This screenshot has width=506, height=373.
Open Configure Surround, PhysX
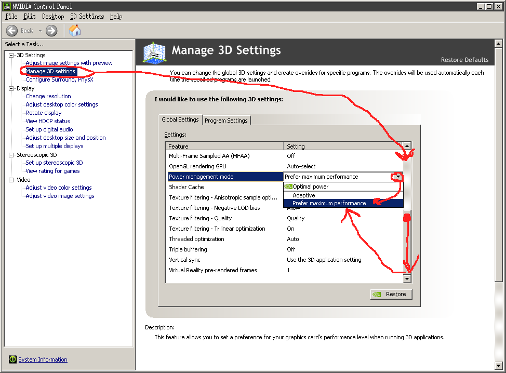[59, 79]
